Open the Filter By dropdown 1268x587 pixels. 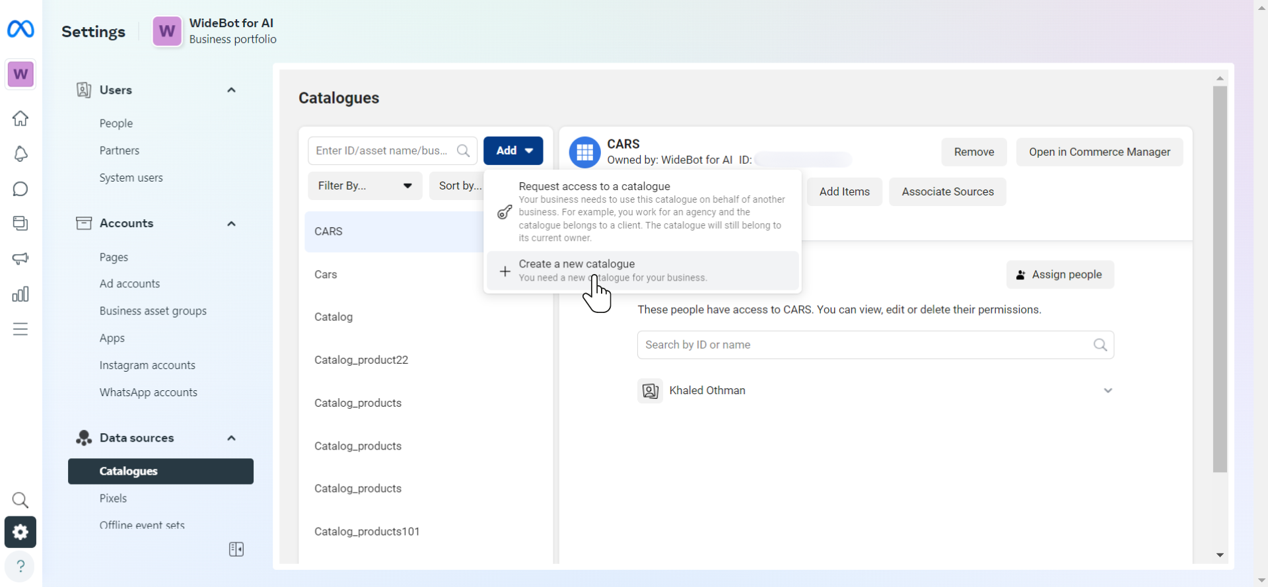[x=365, y=186]
